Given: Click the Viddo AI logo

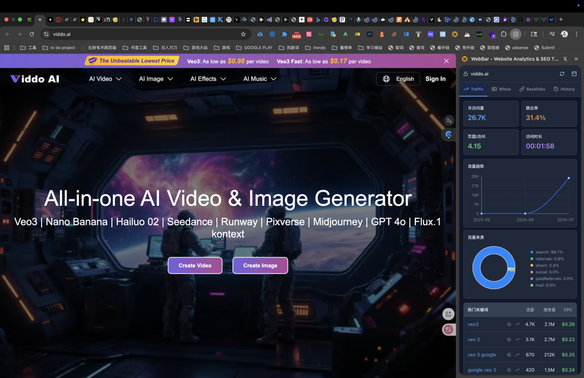Looking at the screenshot, I should click(x=35, y=79).
